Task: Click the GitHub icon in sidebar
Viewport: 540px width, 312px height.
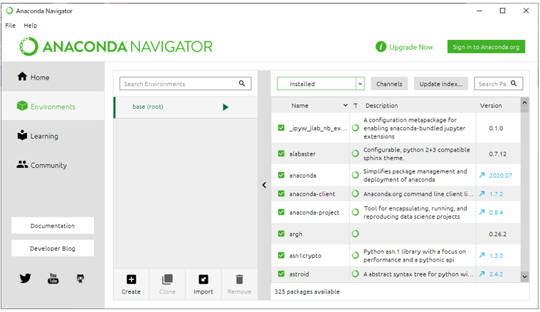Action: click(80, 279)
